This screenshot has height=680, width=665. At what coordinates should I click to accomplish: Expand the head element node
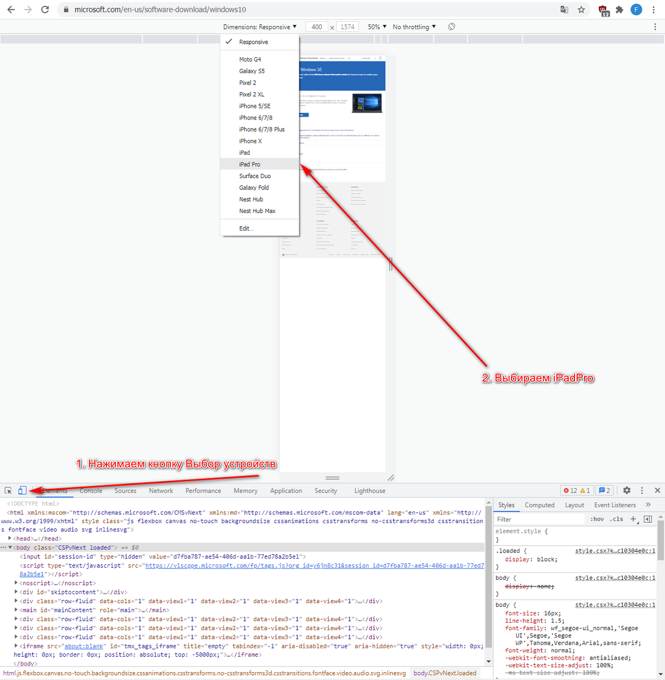pos(10,539)
